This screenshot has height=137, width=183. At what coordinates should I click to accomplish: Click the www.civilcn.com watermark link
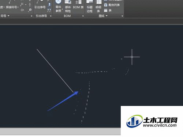[160, 125]
